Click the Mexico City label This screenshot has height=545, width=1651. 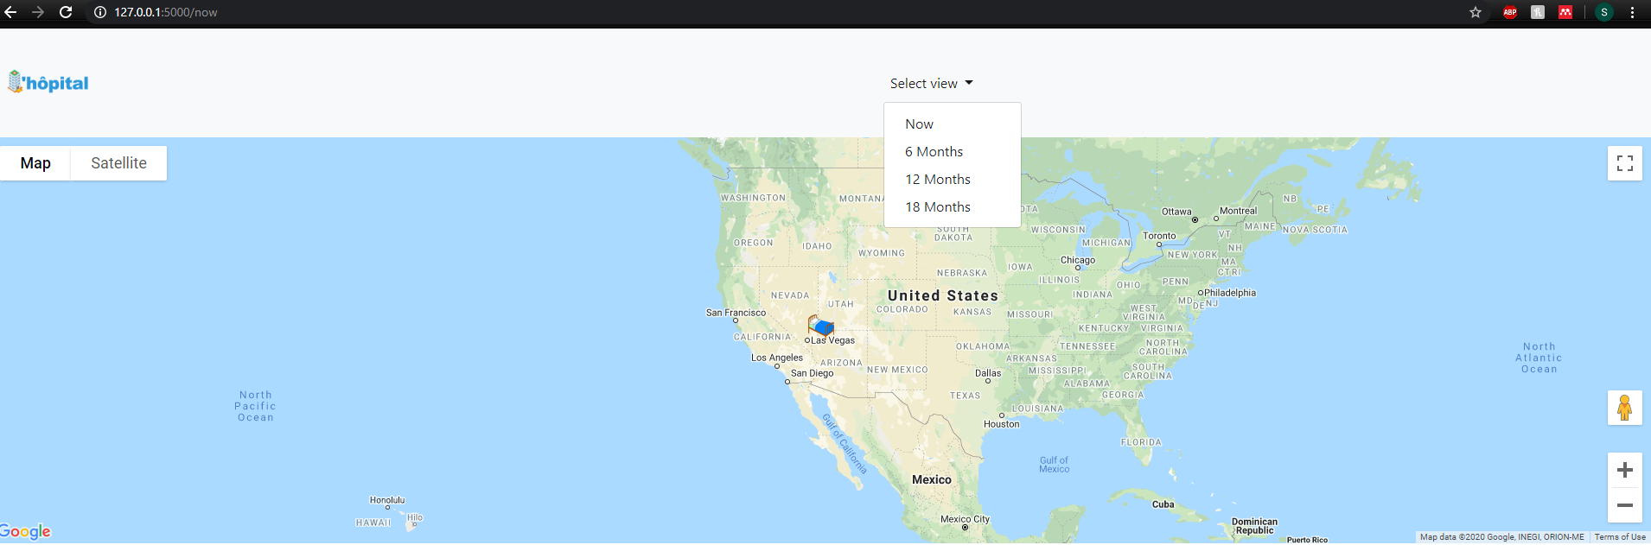(x=965, y=519)
